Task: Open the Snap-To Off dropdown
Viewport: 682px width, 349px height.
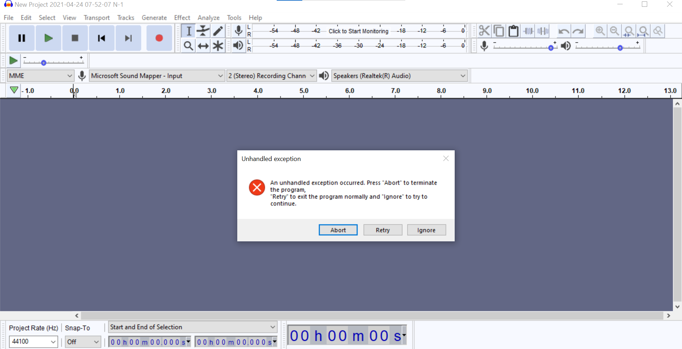Action: [x=83, y=342]
